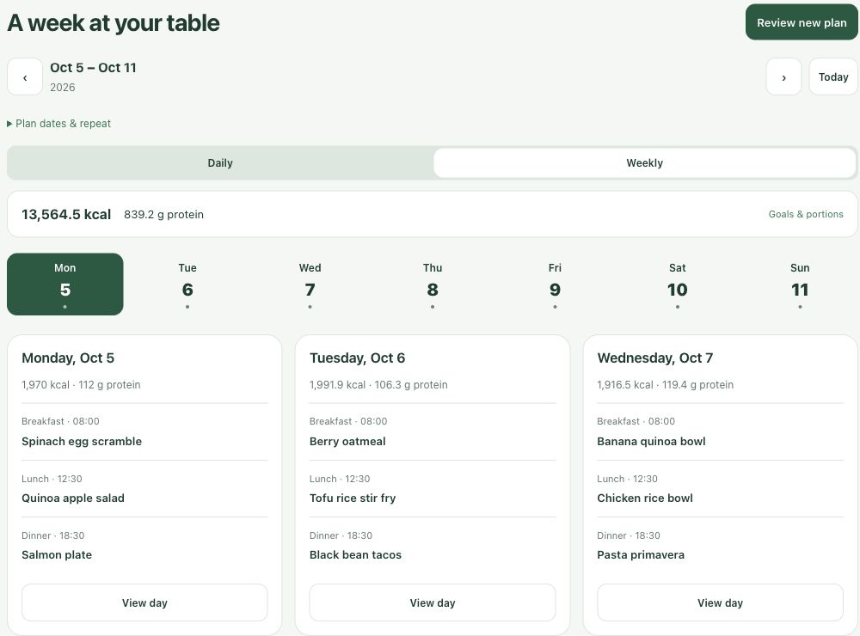Click the Oct 5 – Oct 11 date range
The height and width of the screenshot is (636, 860).
[x=93, y=67]
